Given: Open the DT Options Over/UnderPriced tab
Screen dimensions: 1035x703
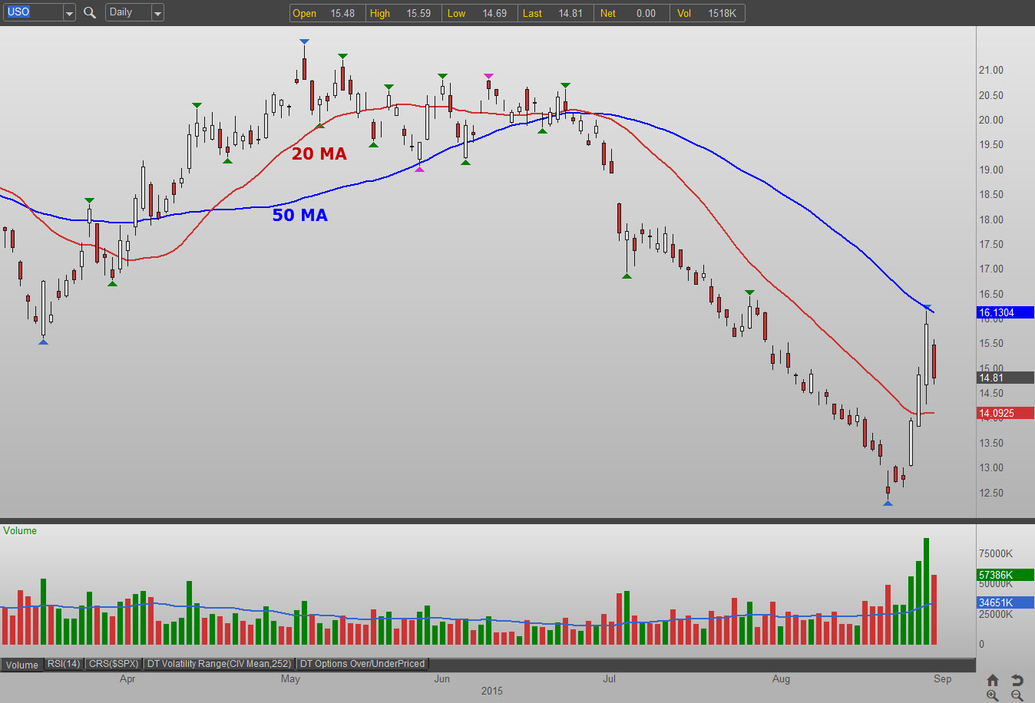Looking at the screenshot, I should pyautogui.click(x=362, y=664).
